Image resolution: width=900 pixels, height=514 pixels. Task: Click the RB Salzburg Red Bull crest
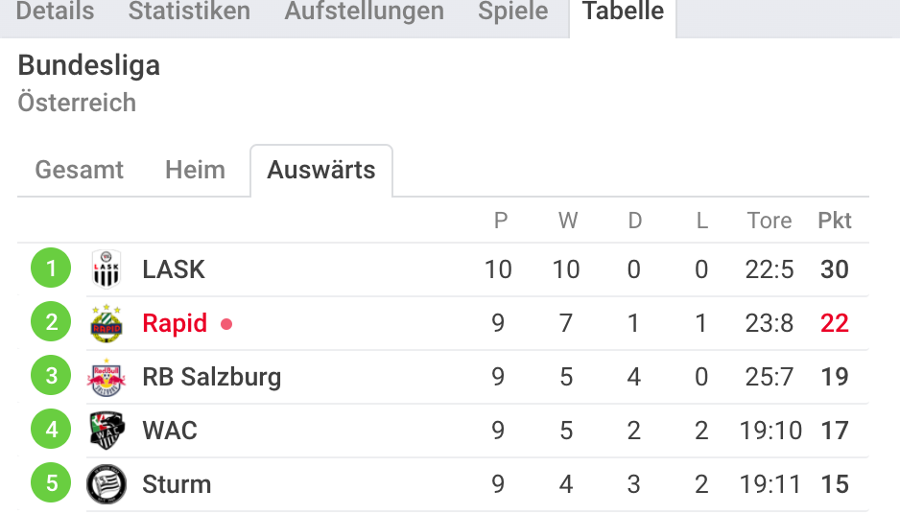[107, 377]
